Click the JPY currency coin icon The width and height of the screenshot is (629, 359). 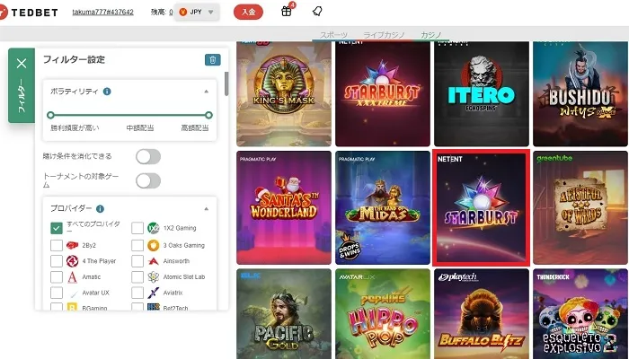point(183,12)
